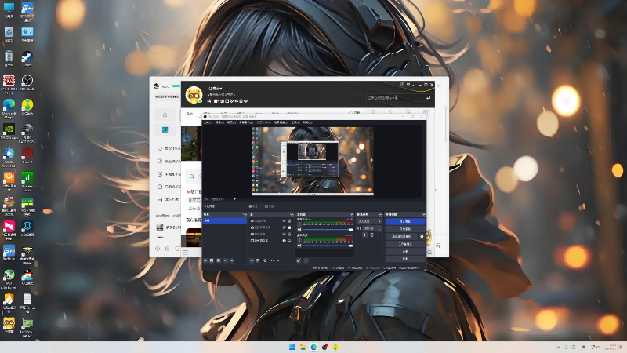Open options menu for lower audio channel
This screenshot has height=353, width=627.
pyautogui.click(x=299, y=240)
